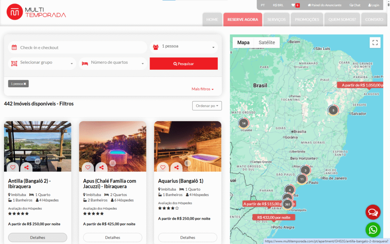The image size is (390, 244).
Task: Open the favorites heart counter in top bar
Action: [x=295, y=5]
